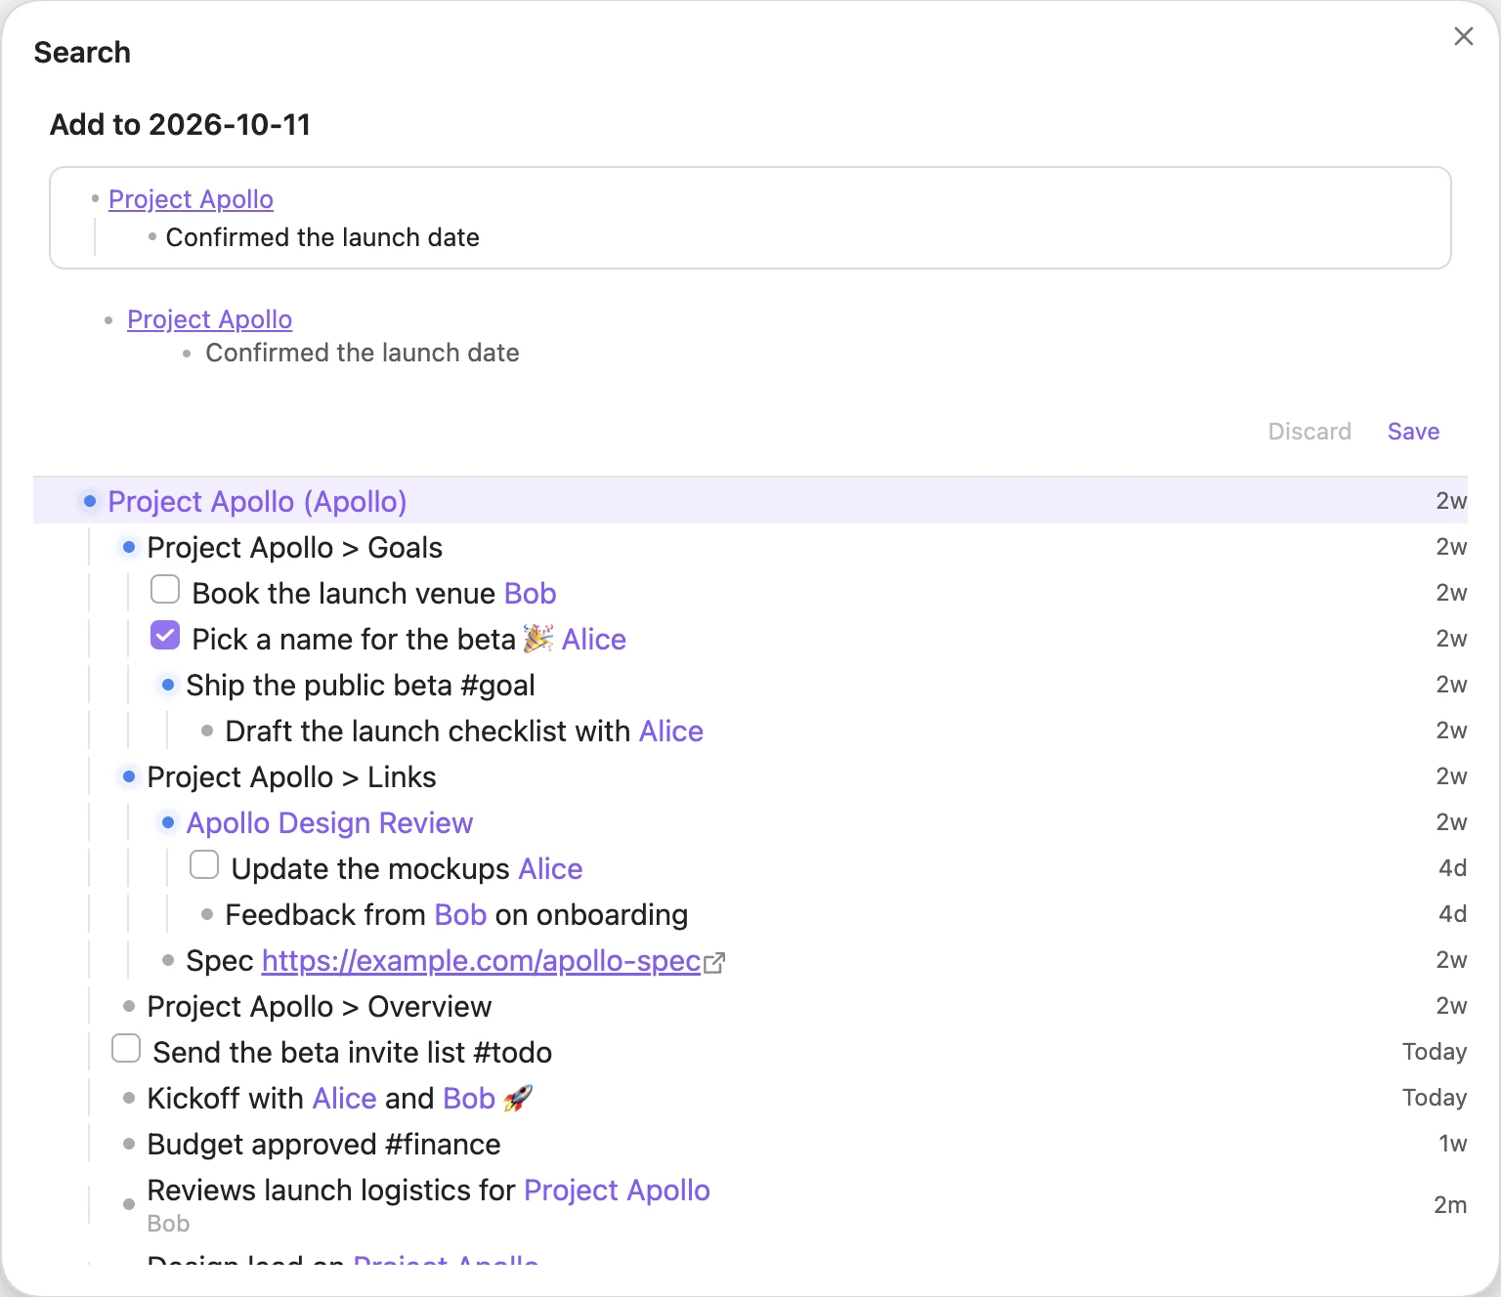Click the external link icon after apollo-spec
Image resolution: width=1501 pixels, height=1297 pixels.
[714, 963]
